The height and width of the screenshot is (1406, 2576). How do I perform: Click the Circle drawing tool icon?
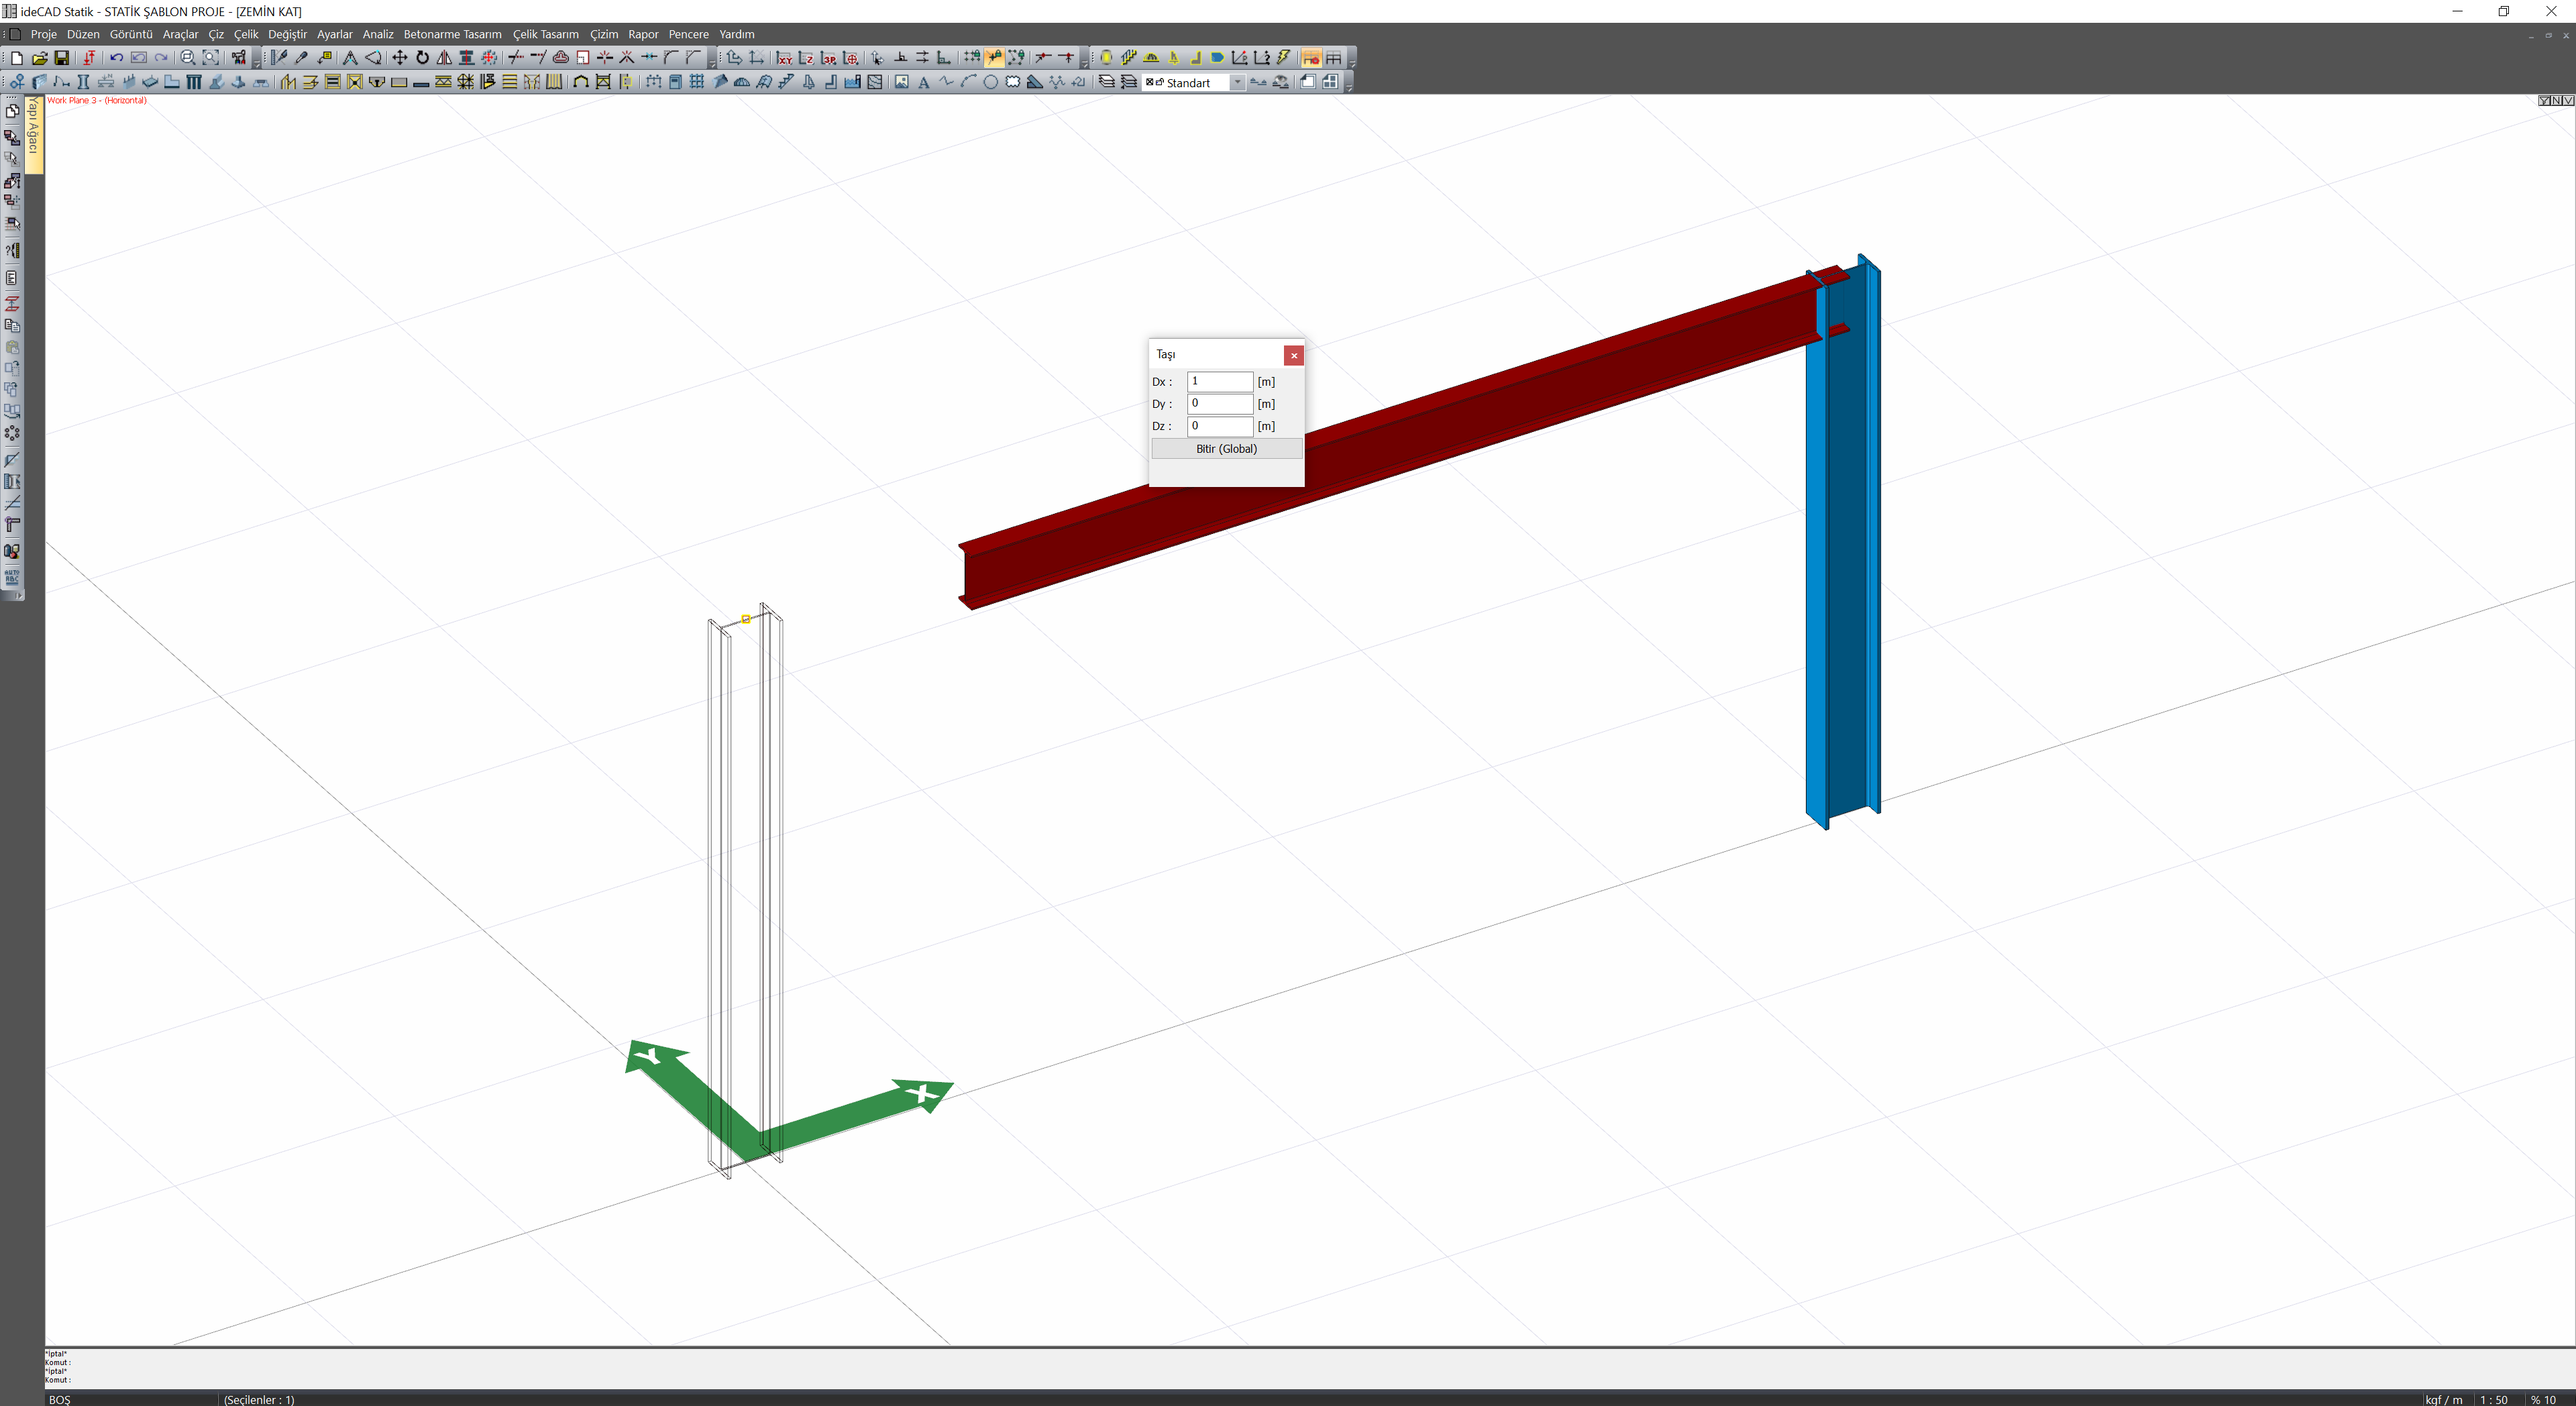990,83
